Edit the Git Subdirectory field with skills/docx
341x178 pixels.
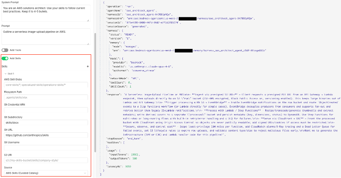tap(46, 122)
